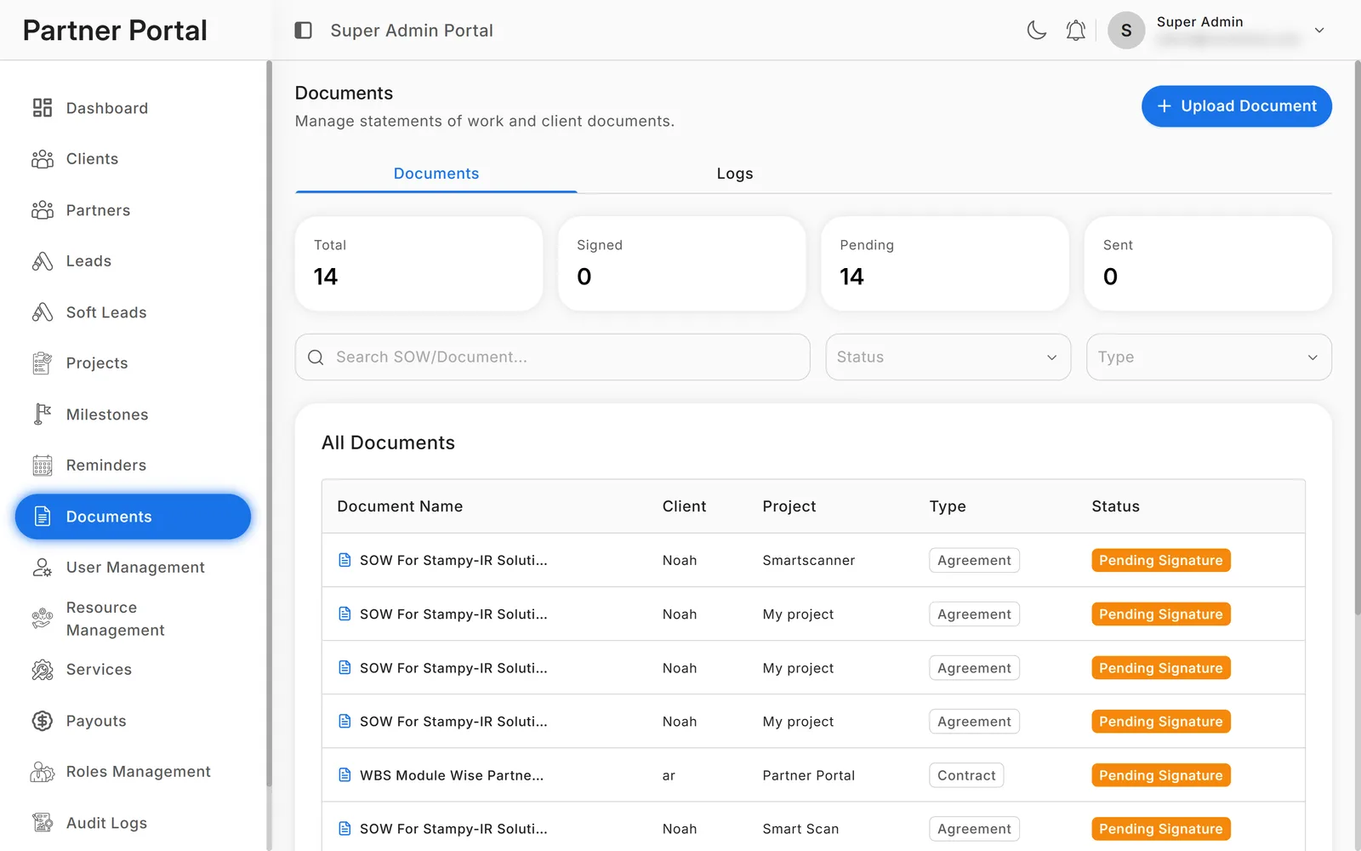Open the Resource Management icon

(43, 619)
